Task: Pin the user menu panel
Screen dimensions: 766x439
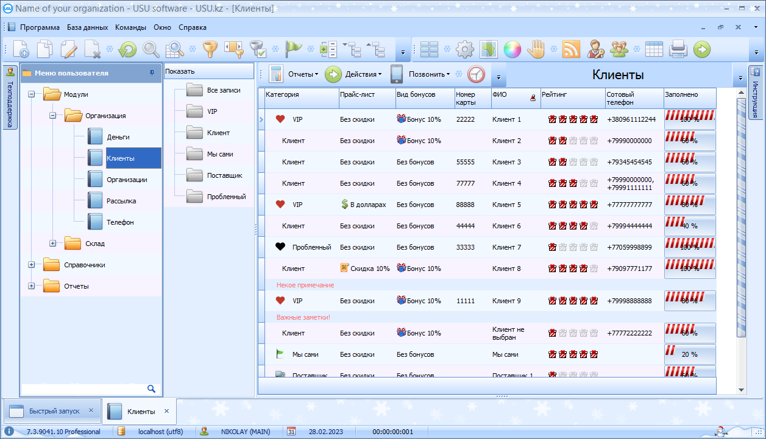Action: [152, 73]
